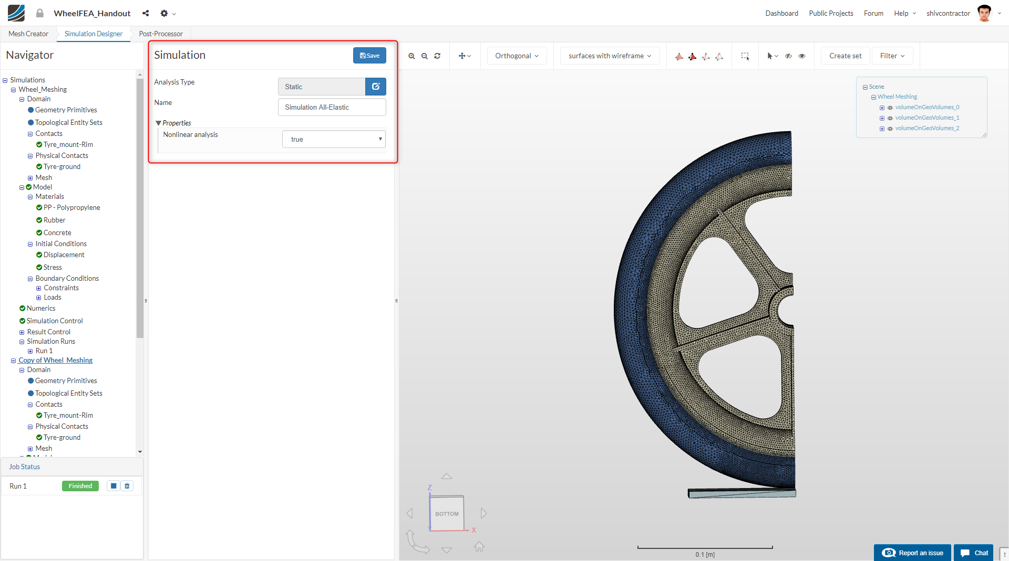Toggle visibility of volumeOnGeoVolumes_2

890,129
